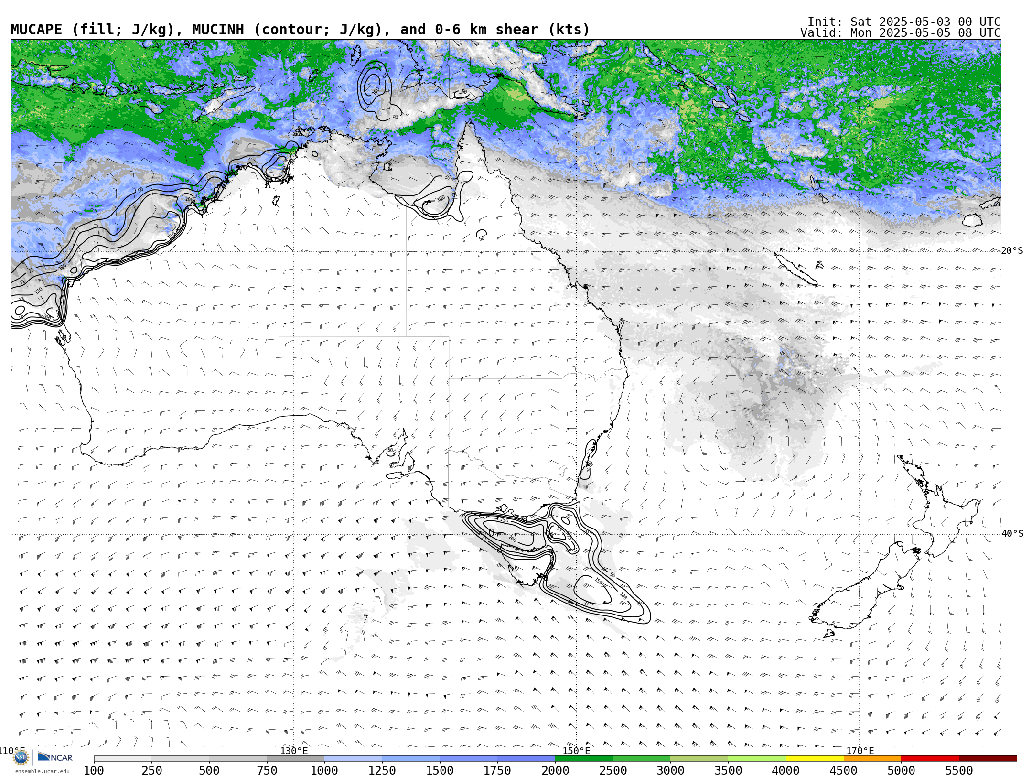Click the 150°E longitude label

click(576, 751)
